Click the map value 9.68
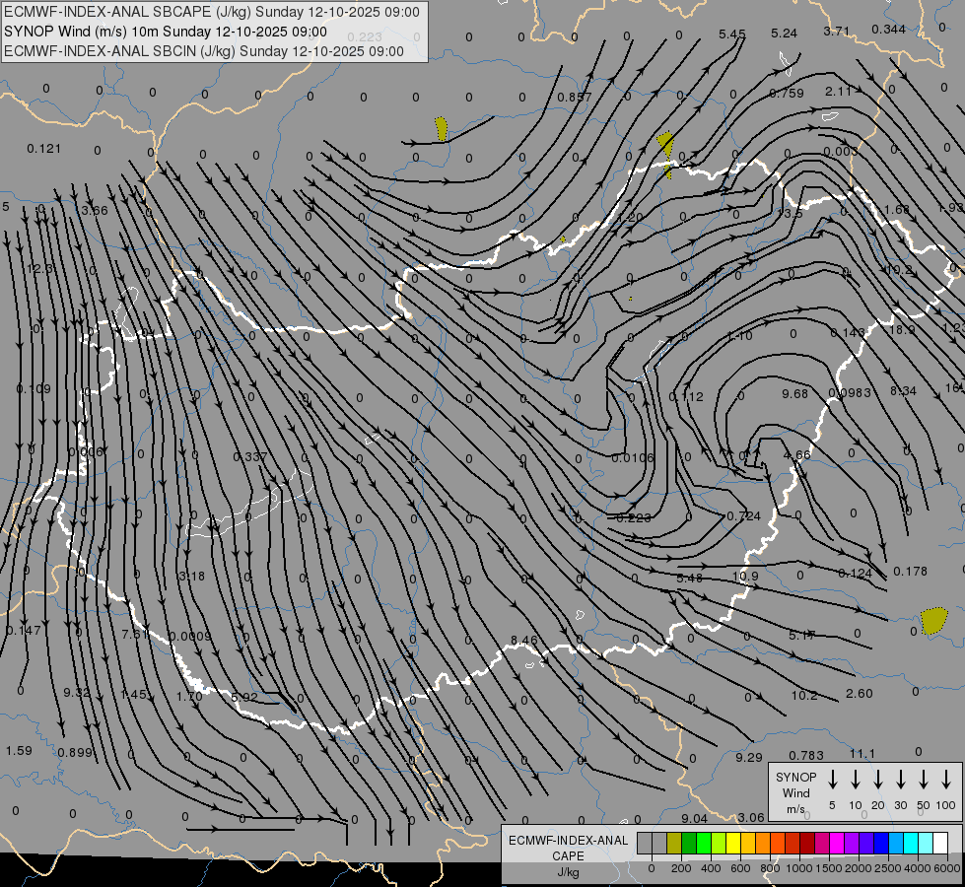 tap(795, 393)
